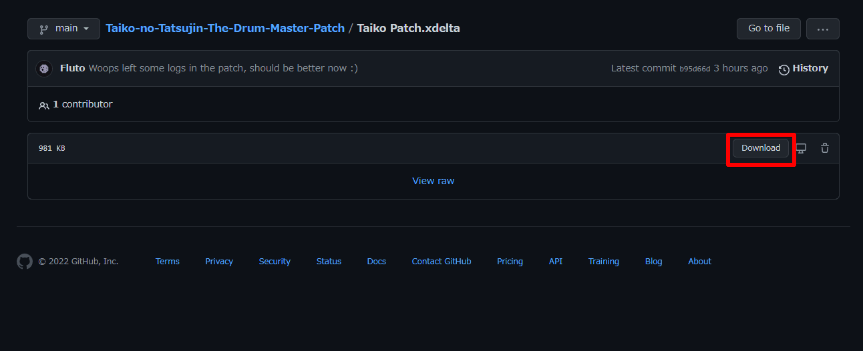Screen dimensions: 863x351
Task: Open the main branch dropdown
Action: (63, 29)
